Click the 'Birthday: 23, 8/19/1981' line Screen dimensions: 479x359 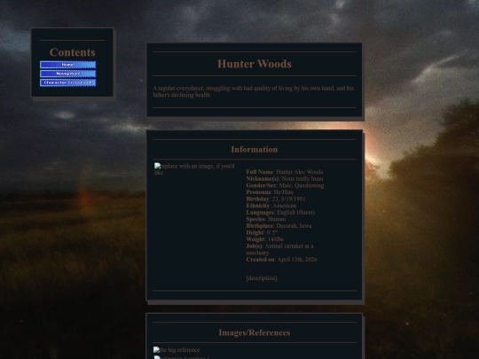pyautogui.click(x=276, y=199)
